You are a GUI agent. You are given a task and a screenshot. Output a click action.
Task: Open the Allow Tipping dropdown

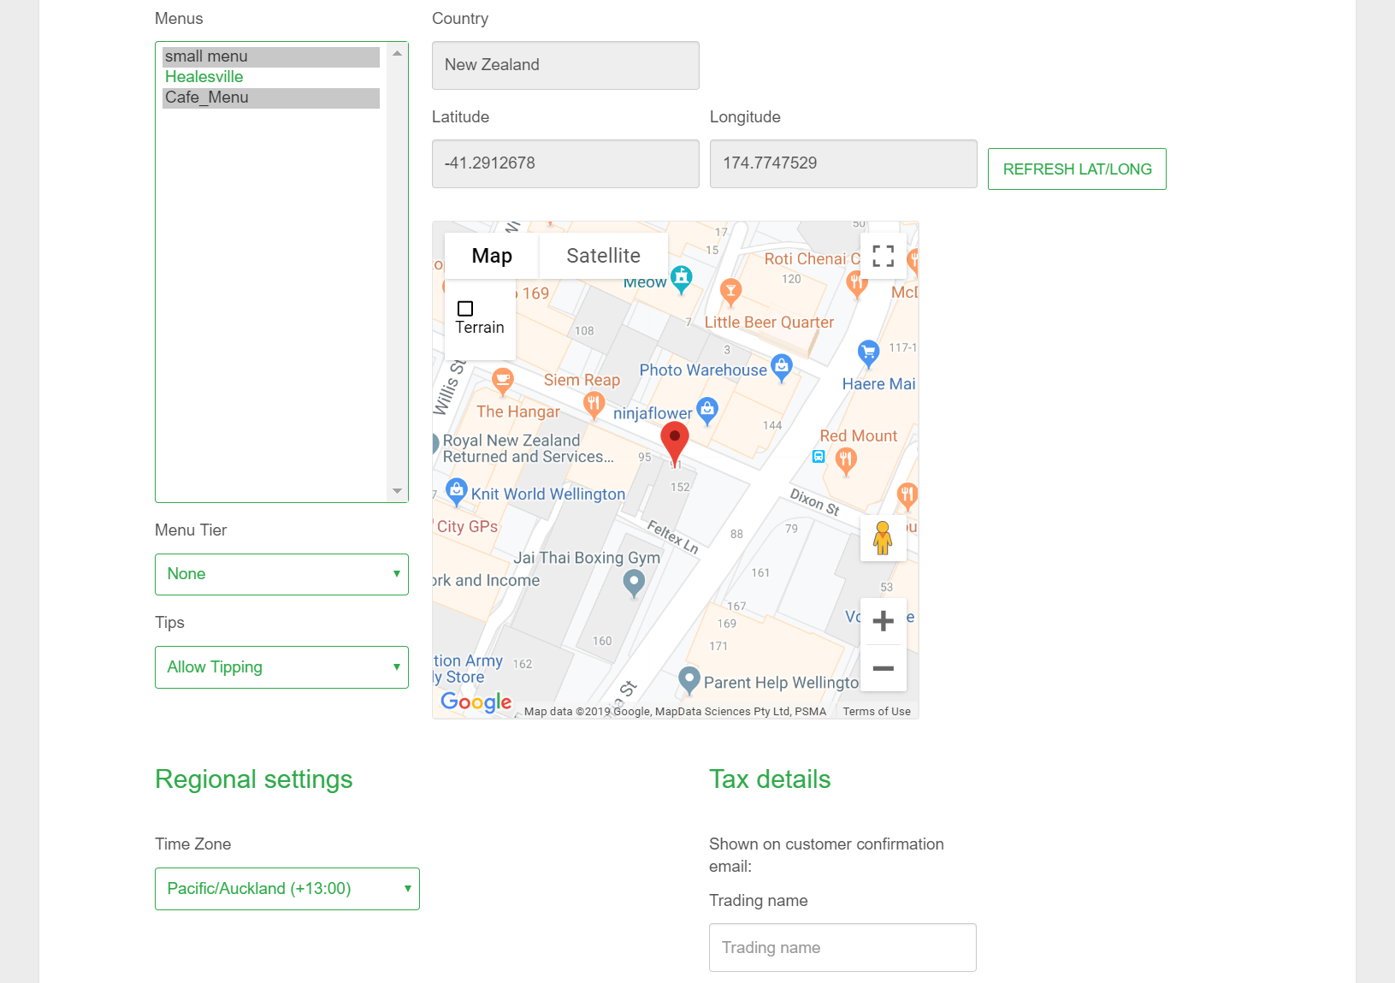tap(281, 667)
